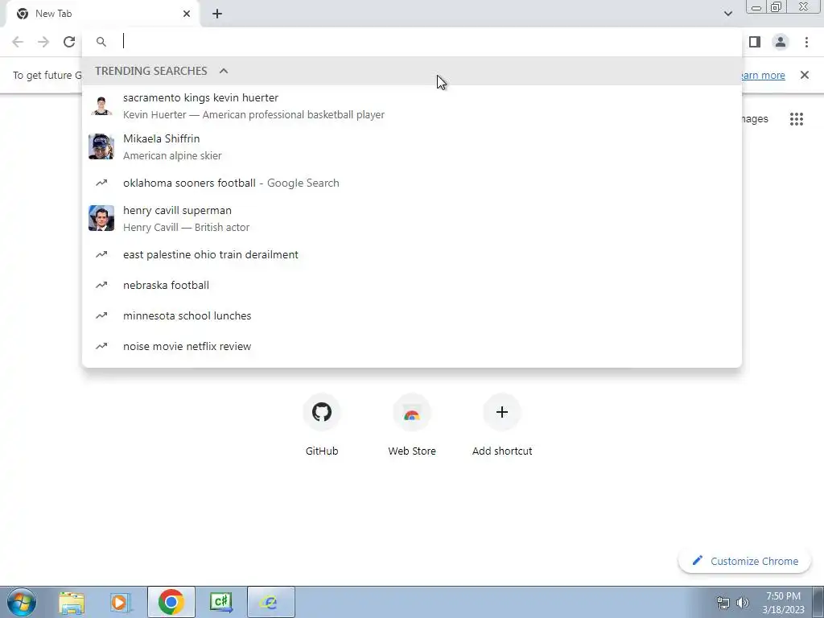Click the back navigation arrow
The image size is (824, 618).
click(18, 42)
